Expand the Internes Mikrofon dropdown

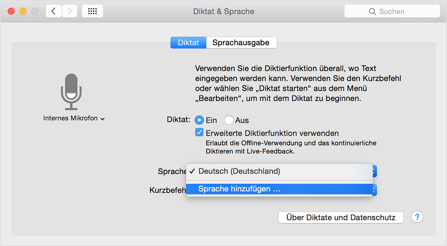74,119
